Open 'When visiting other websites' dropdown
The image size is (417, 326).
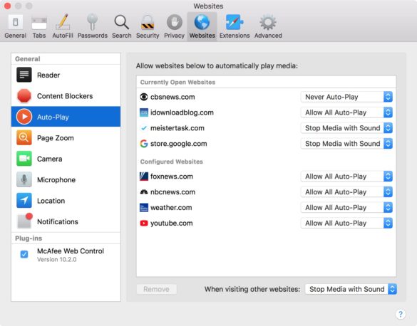pos(351,289)
